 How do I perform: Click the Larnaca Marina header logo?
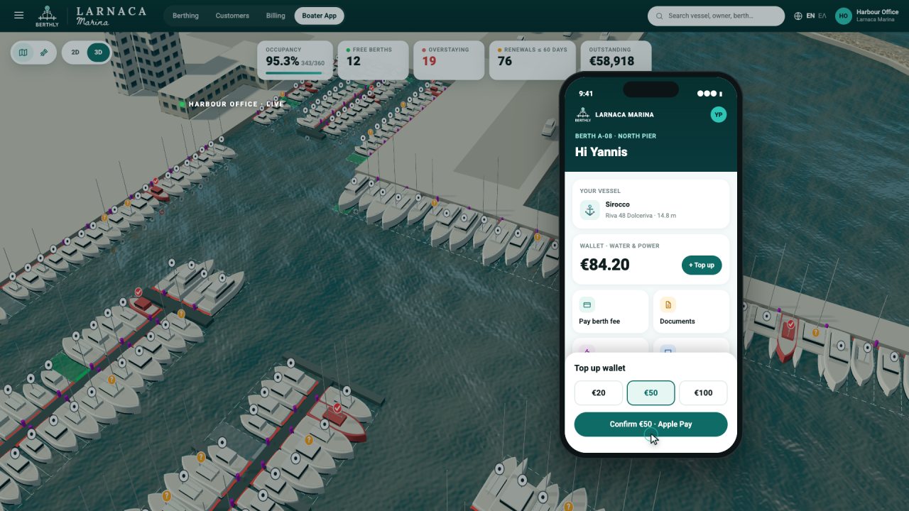[111, 16]
